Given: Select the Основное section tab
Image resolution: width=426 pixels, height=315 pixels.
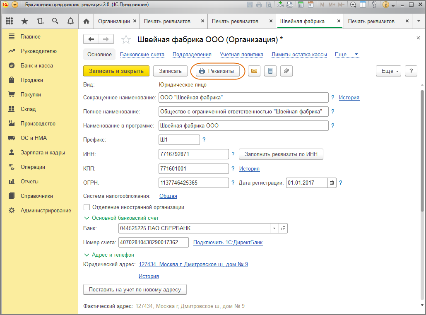Looking at the screenshot, I should [99, 54].
